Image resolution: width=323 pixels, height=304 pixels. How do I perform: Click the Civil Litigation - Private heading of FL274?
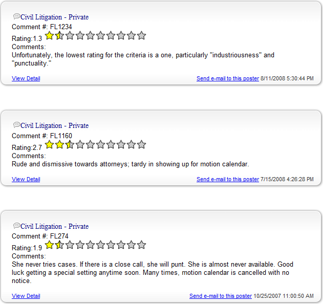click(55, 227)
